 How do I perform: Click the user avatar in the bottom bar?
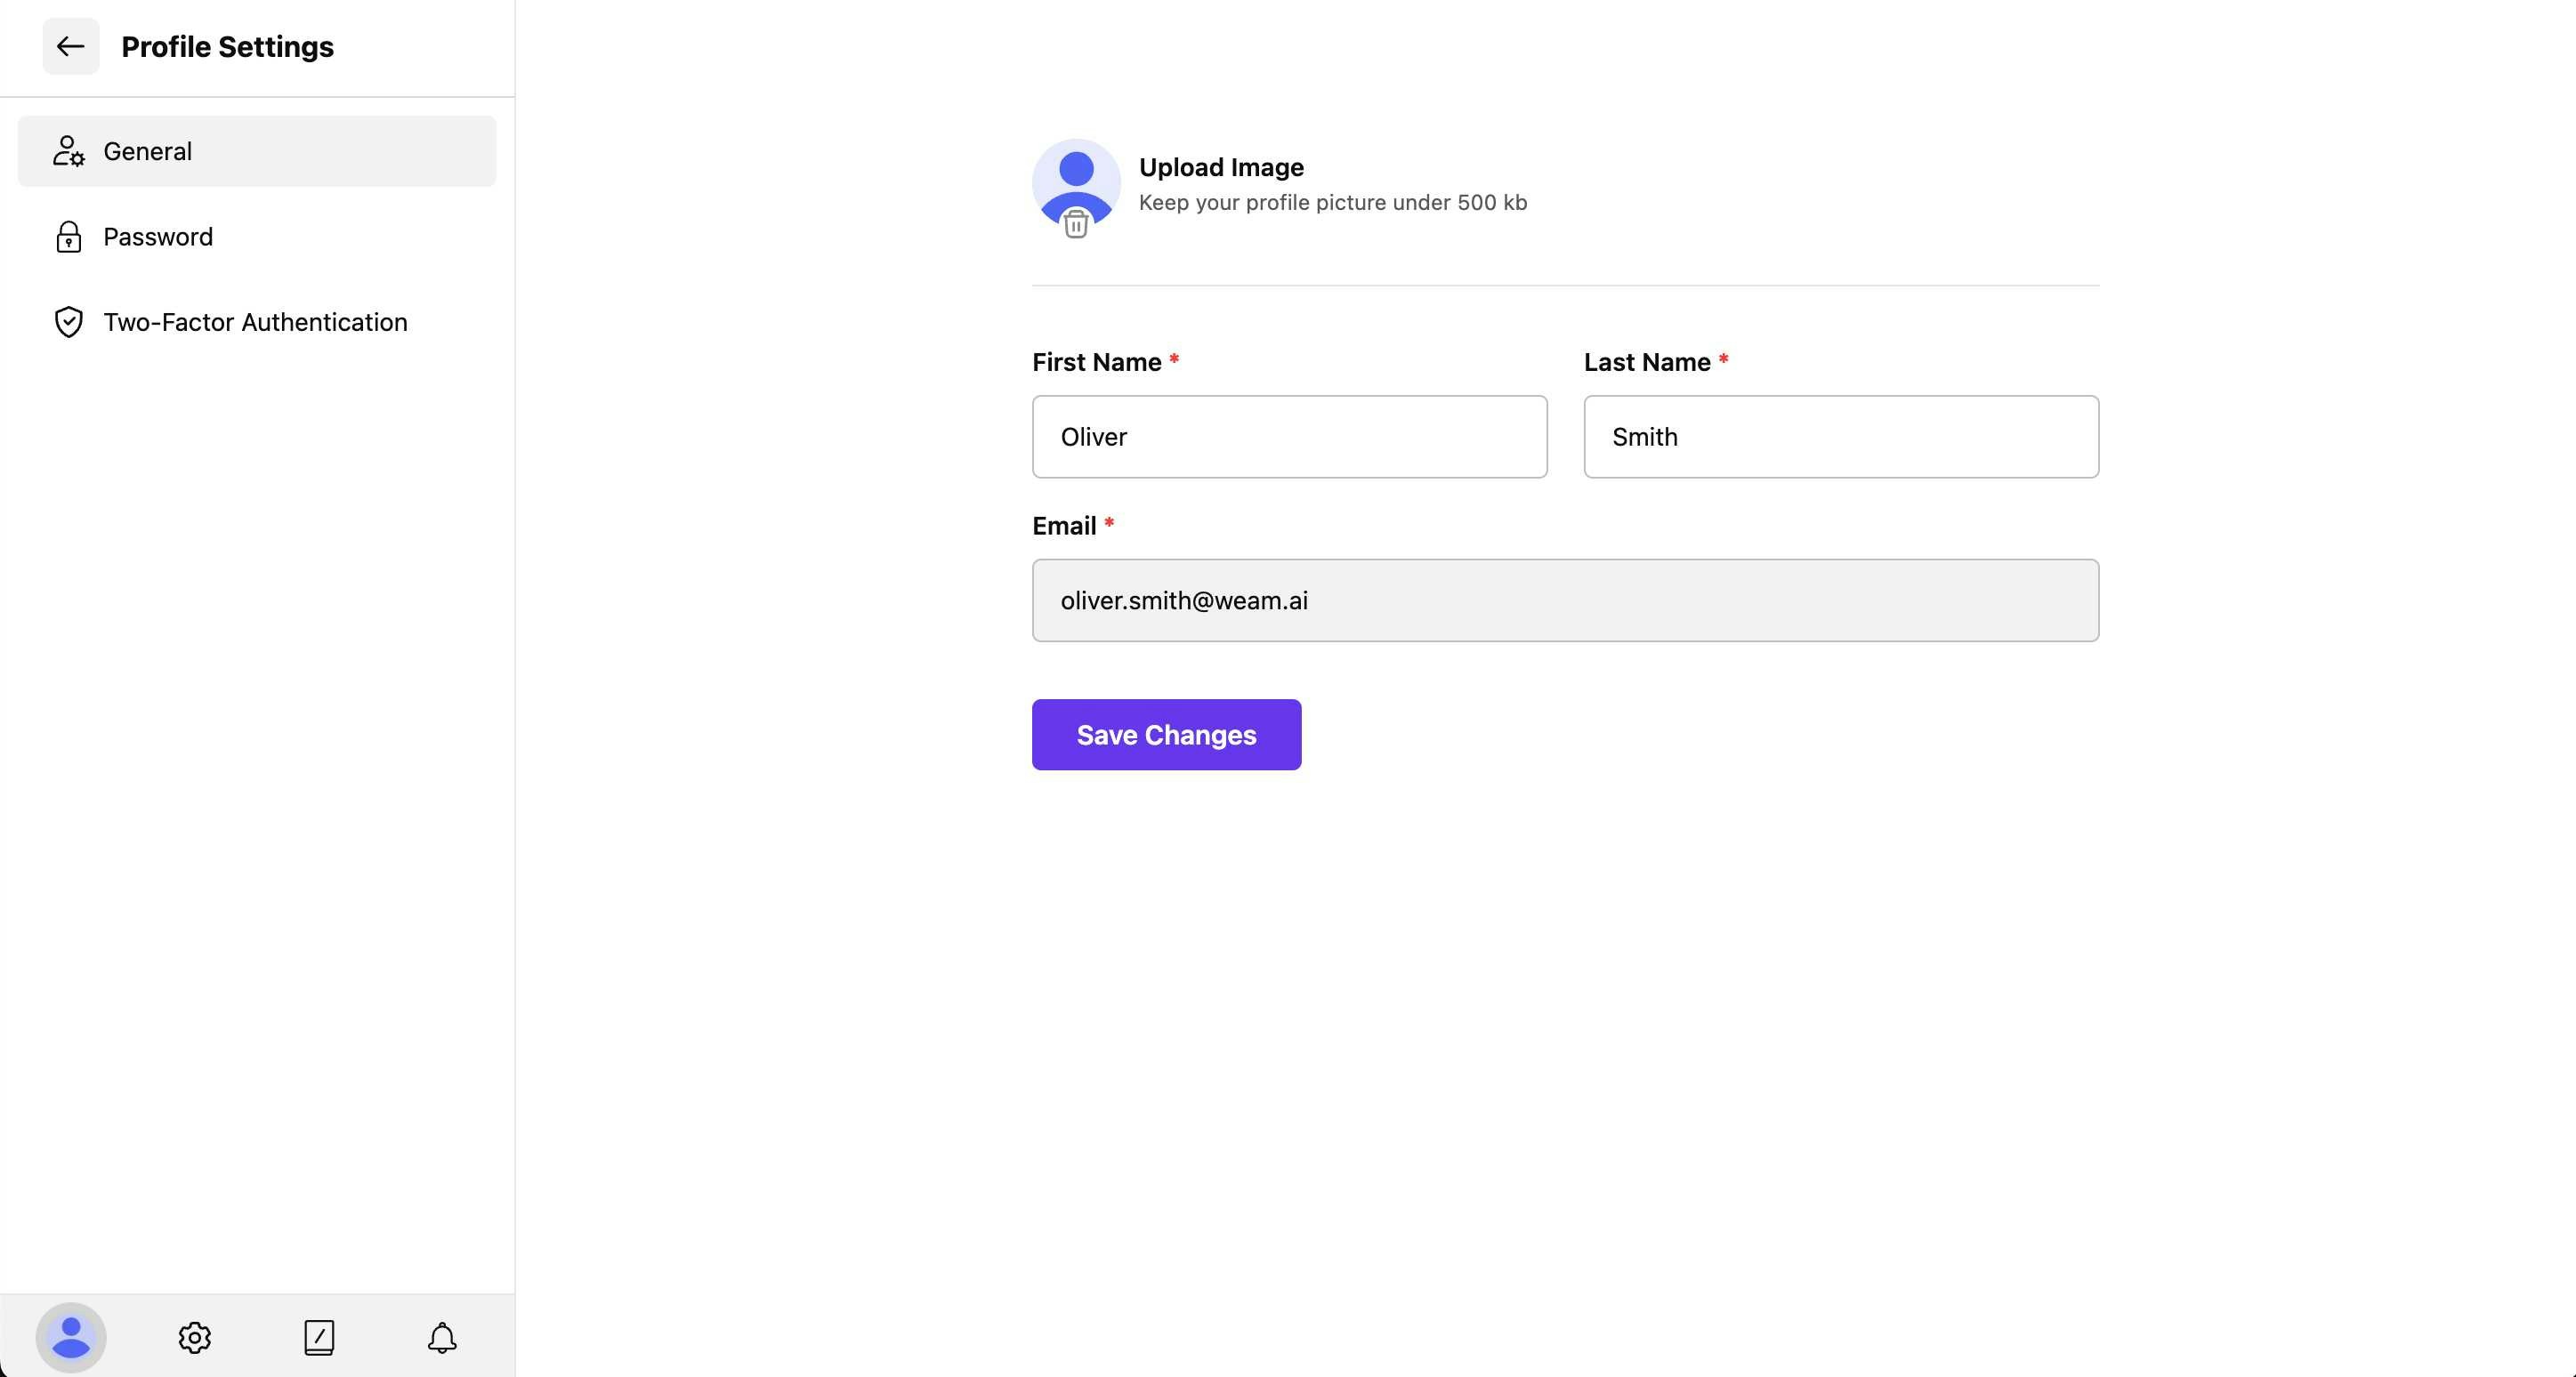[71, 1337]
